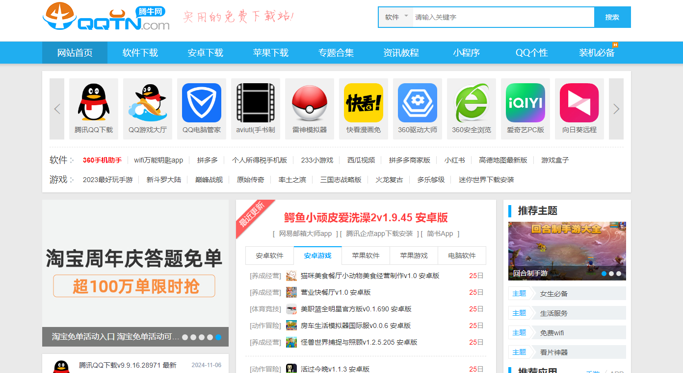Open 腾讯QQ下载 from the app carousel
The height and width of the screenshot is (373, 683).
tap(93, 103)
